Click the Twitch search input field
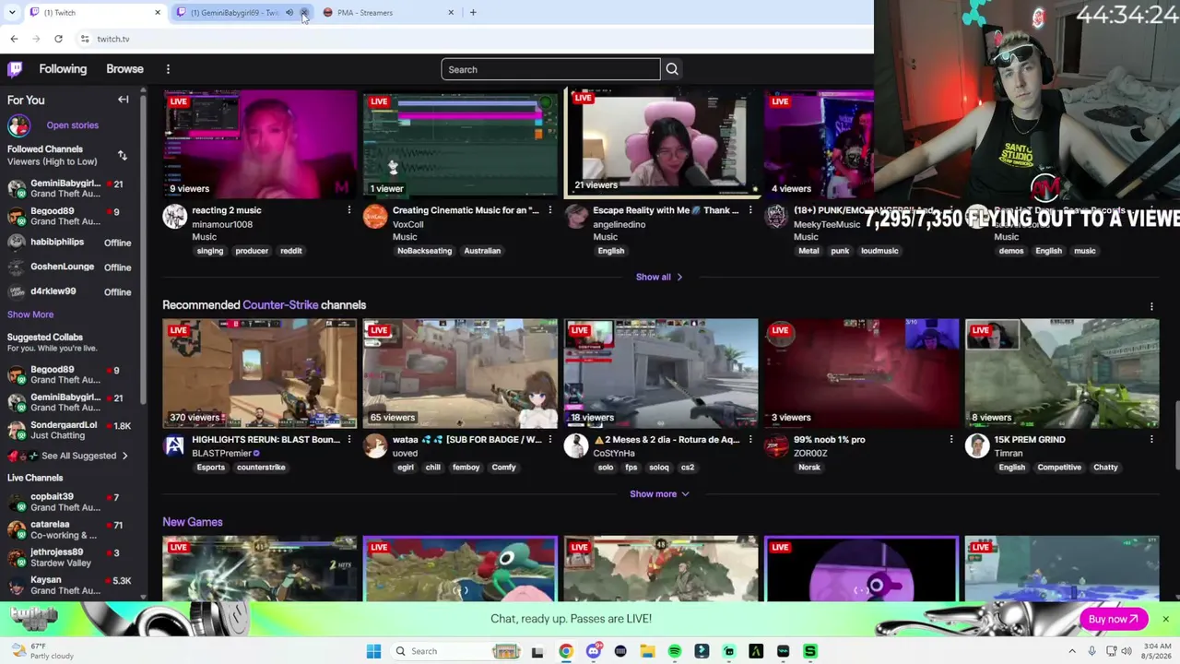This screenshot has width=1180, height=664. pos(550,69)
